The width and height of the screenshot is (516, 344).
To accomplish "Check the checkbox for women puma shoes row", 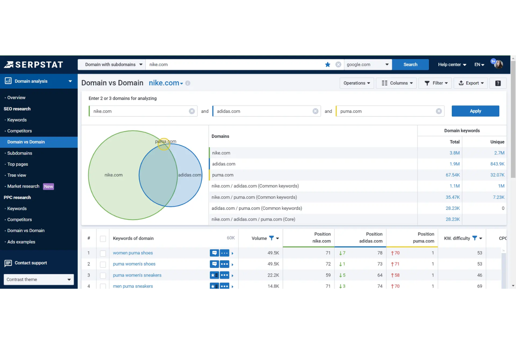I will click(x=103, y=253).
